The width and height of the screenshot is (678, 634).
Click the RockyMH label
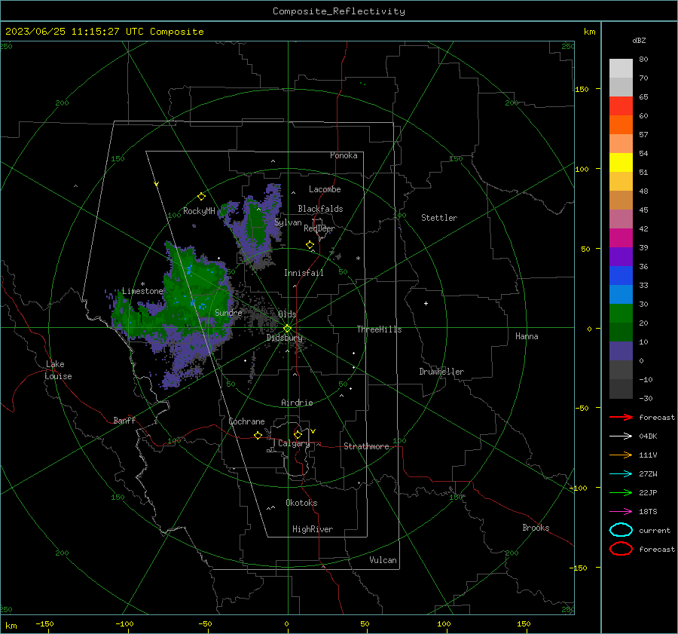click(199, 211)
